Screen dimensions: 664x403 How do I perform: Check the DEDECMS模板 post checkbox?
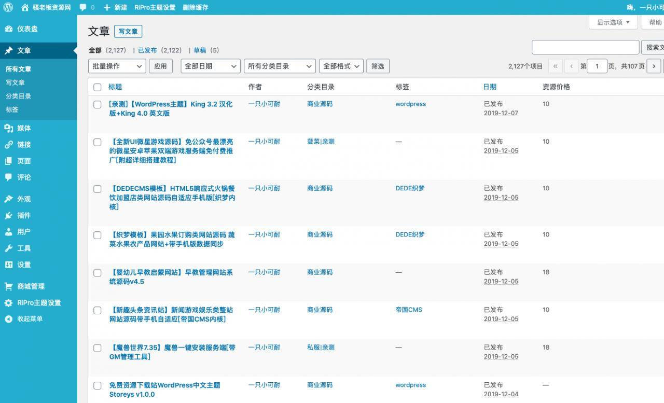[x=98, y=189]
